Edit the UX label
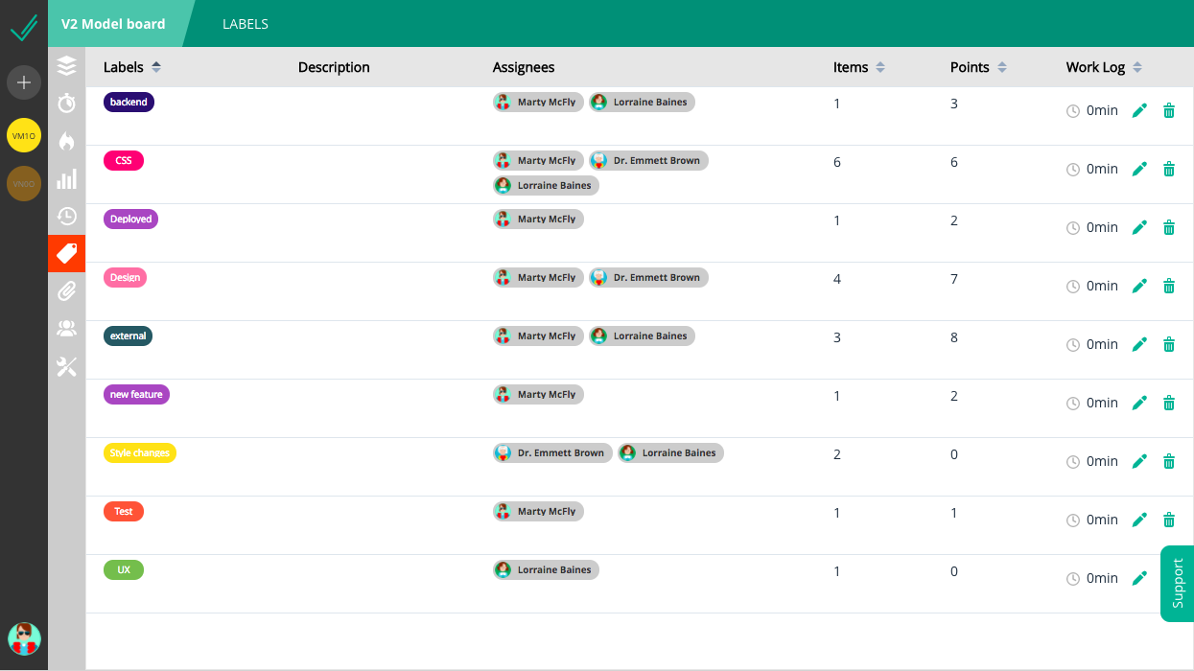 [1139, 578]
